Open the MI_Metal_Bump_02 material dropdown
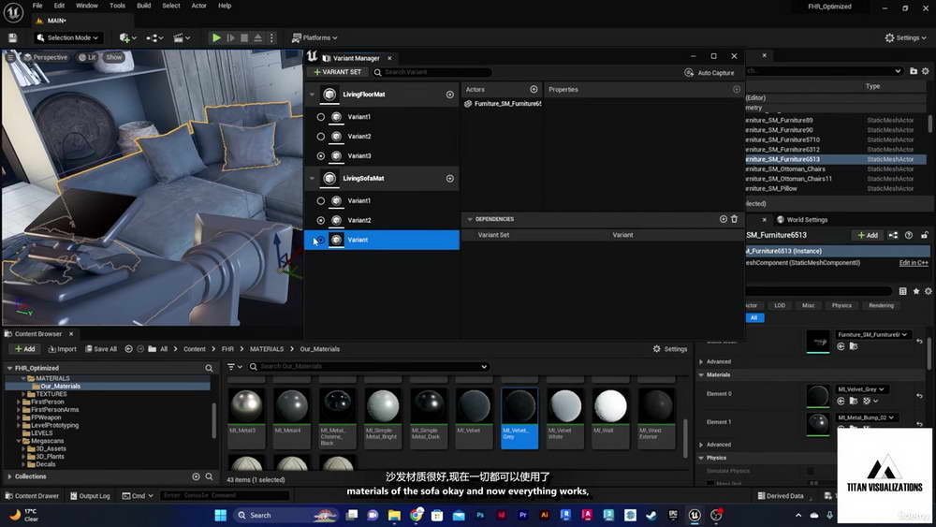936x527 pixels. 866,417
